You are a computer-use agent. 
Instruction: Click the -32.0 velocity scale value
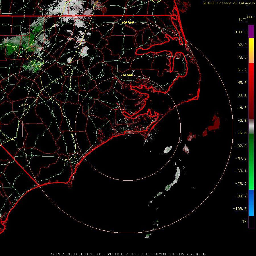tap(241, 146)
